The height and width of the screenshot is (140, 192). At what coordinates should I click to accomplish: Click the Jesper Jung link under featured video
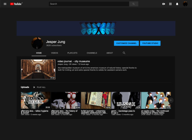(63, 64)
